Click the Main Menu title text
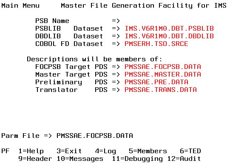Screen dimensions: 230x163 pos(20,6)
